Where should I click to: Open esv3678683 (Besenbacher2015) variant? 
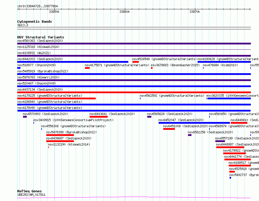[175, 65]
